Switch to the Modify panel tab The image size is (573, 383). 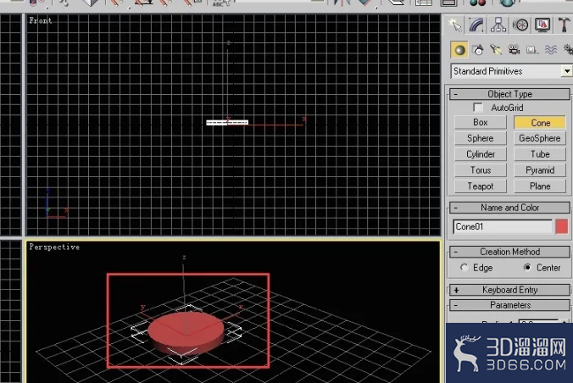pyautogui.click(x=476, y=25)
